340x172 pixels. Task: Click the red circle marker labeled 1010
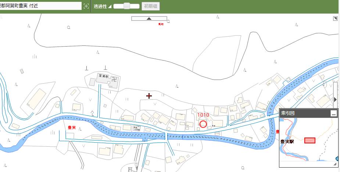(x=203, y=124)
